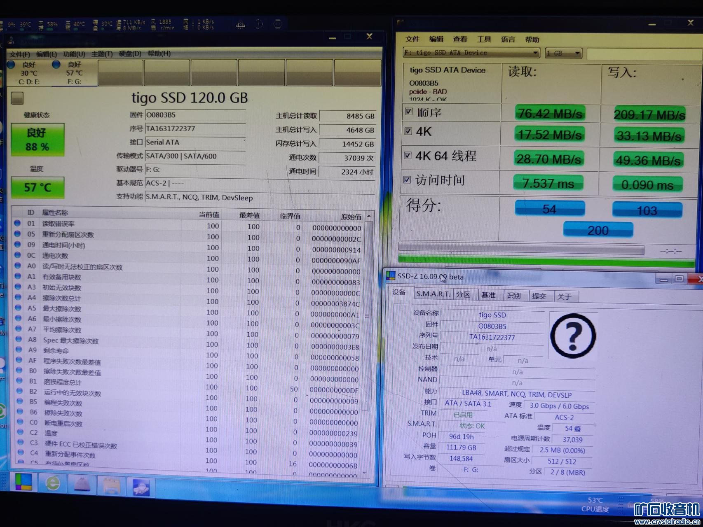Click the total score 200 box

(598, 230)
